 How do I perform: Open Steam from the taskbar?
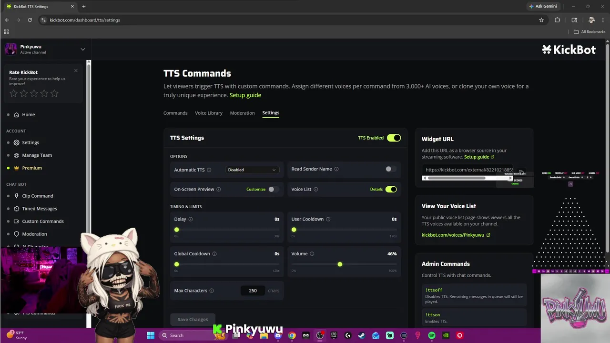(x=362, y=335)
